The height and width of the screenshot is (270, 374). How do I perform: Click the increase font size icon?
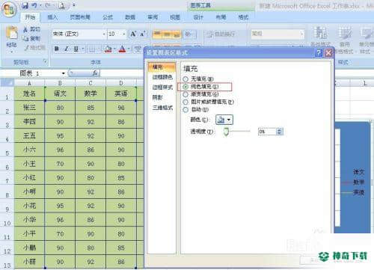[133, 34]
